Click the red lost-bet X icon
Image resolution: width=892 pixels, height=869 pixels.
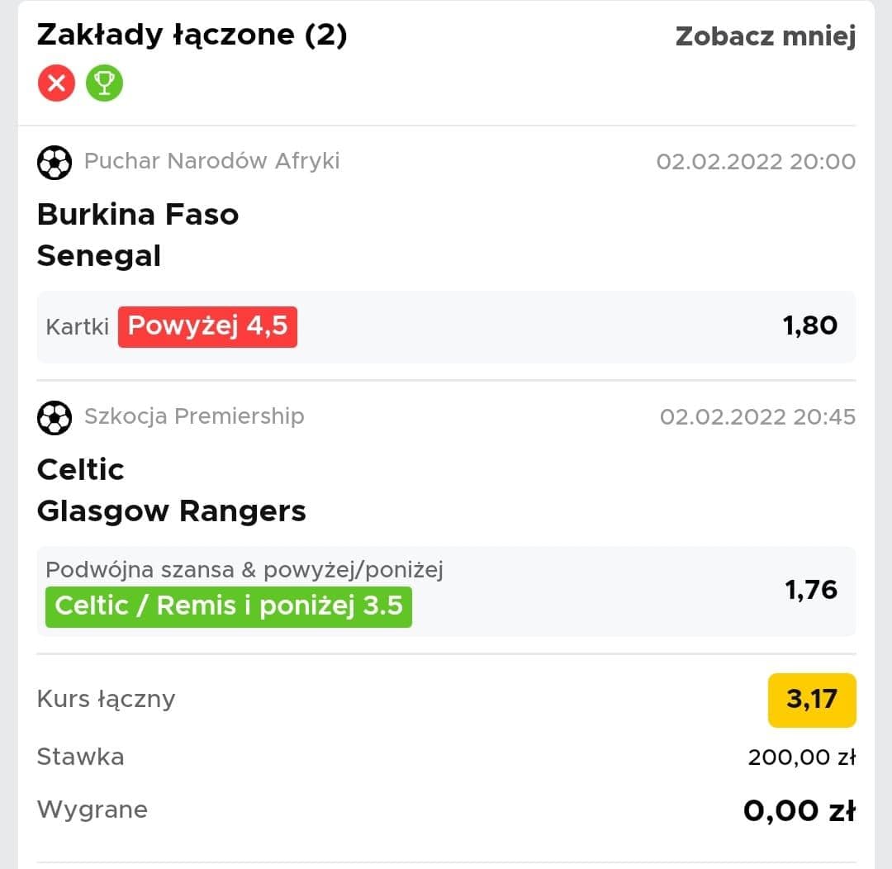click(56, 83)
